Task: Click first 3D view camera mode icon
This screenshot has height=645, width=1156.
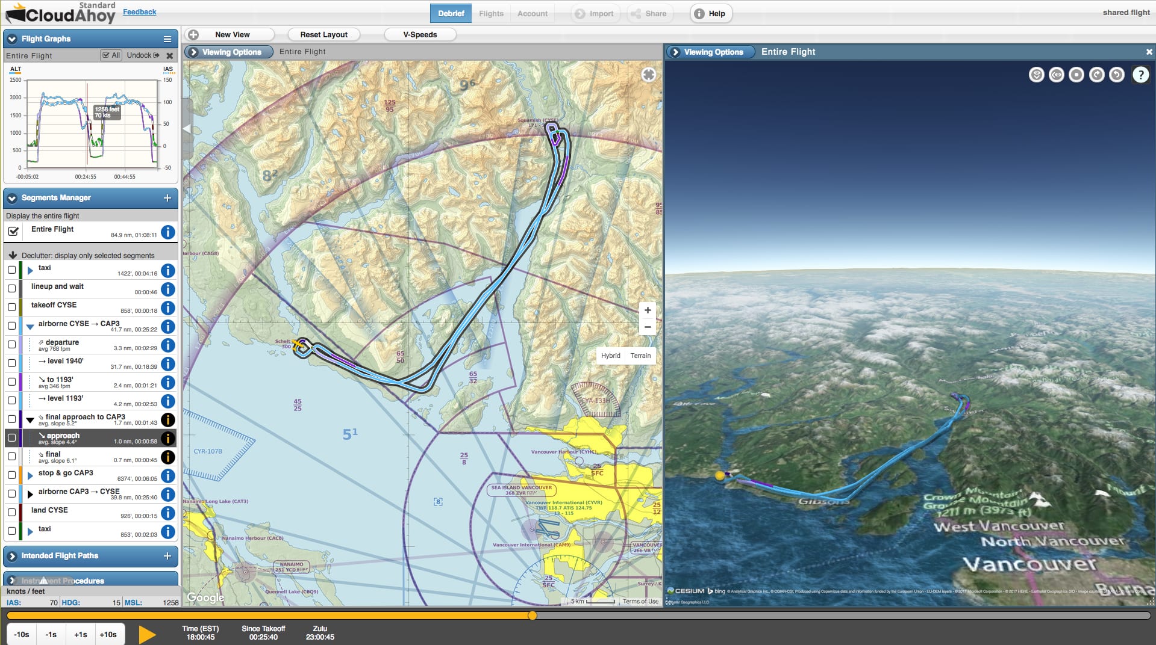Action: click(x=1036, y=75)
